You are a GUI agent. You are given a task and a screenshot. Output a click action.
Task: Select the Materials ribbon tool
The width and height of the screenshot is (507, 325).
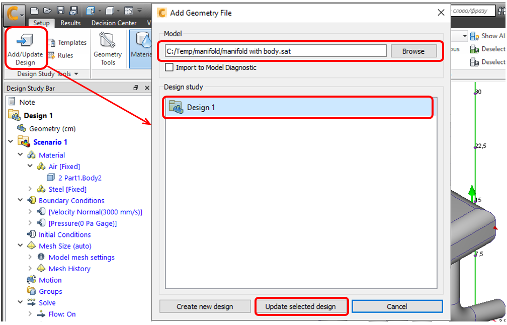coord(141,48)
